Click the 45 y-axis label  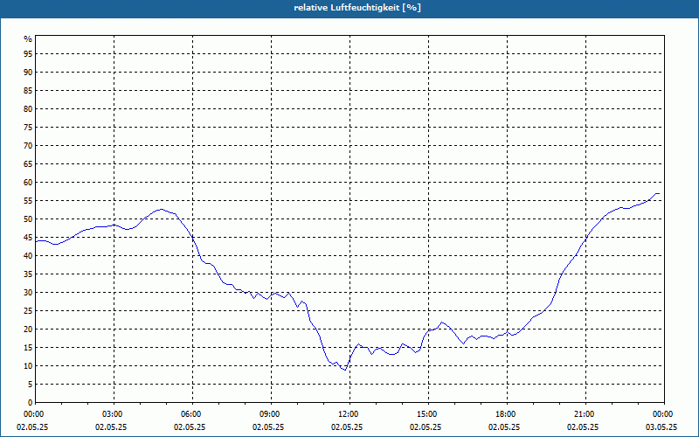(x=28, y=237)
